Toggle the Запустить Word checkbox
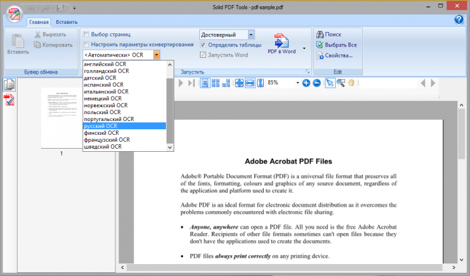Image resolution: width=470 pixels, height=276 pixels. click(x=203, y=55)
